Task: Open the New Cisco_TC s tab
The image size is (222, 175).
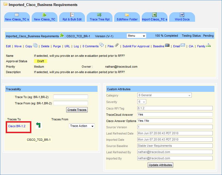Action: tap(17, 17)
